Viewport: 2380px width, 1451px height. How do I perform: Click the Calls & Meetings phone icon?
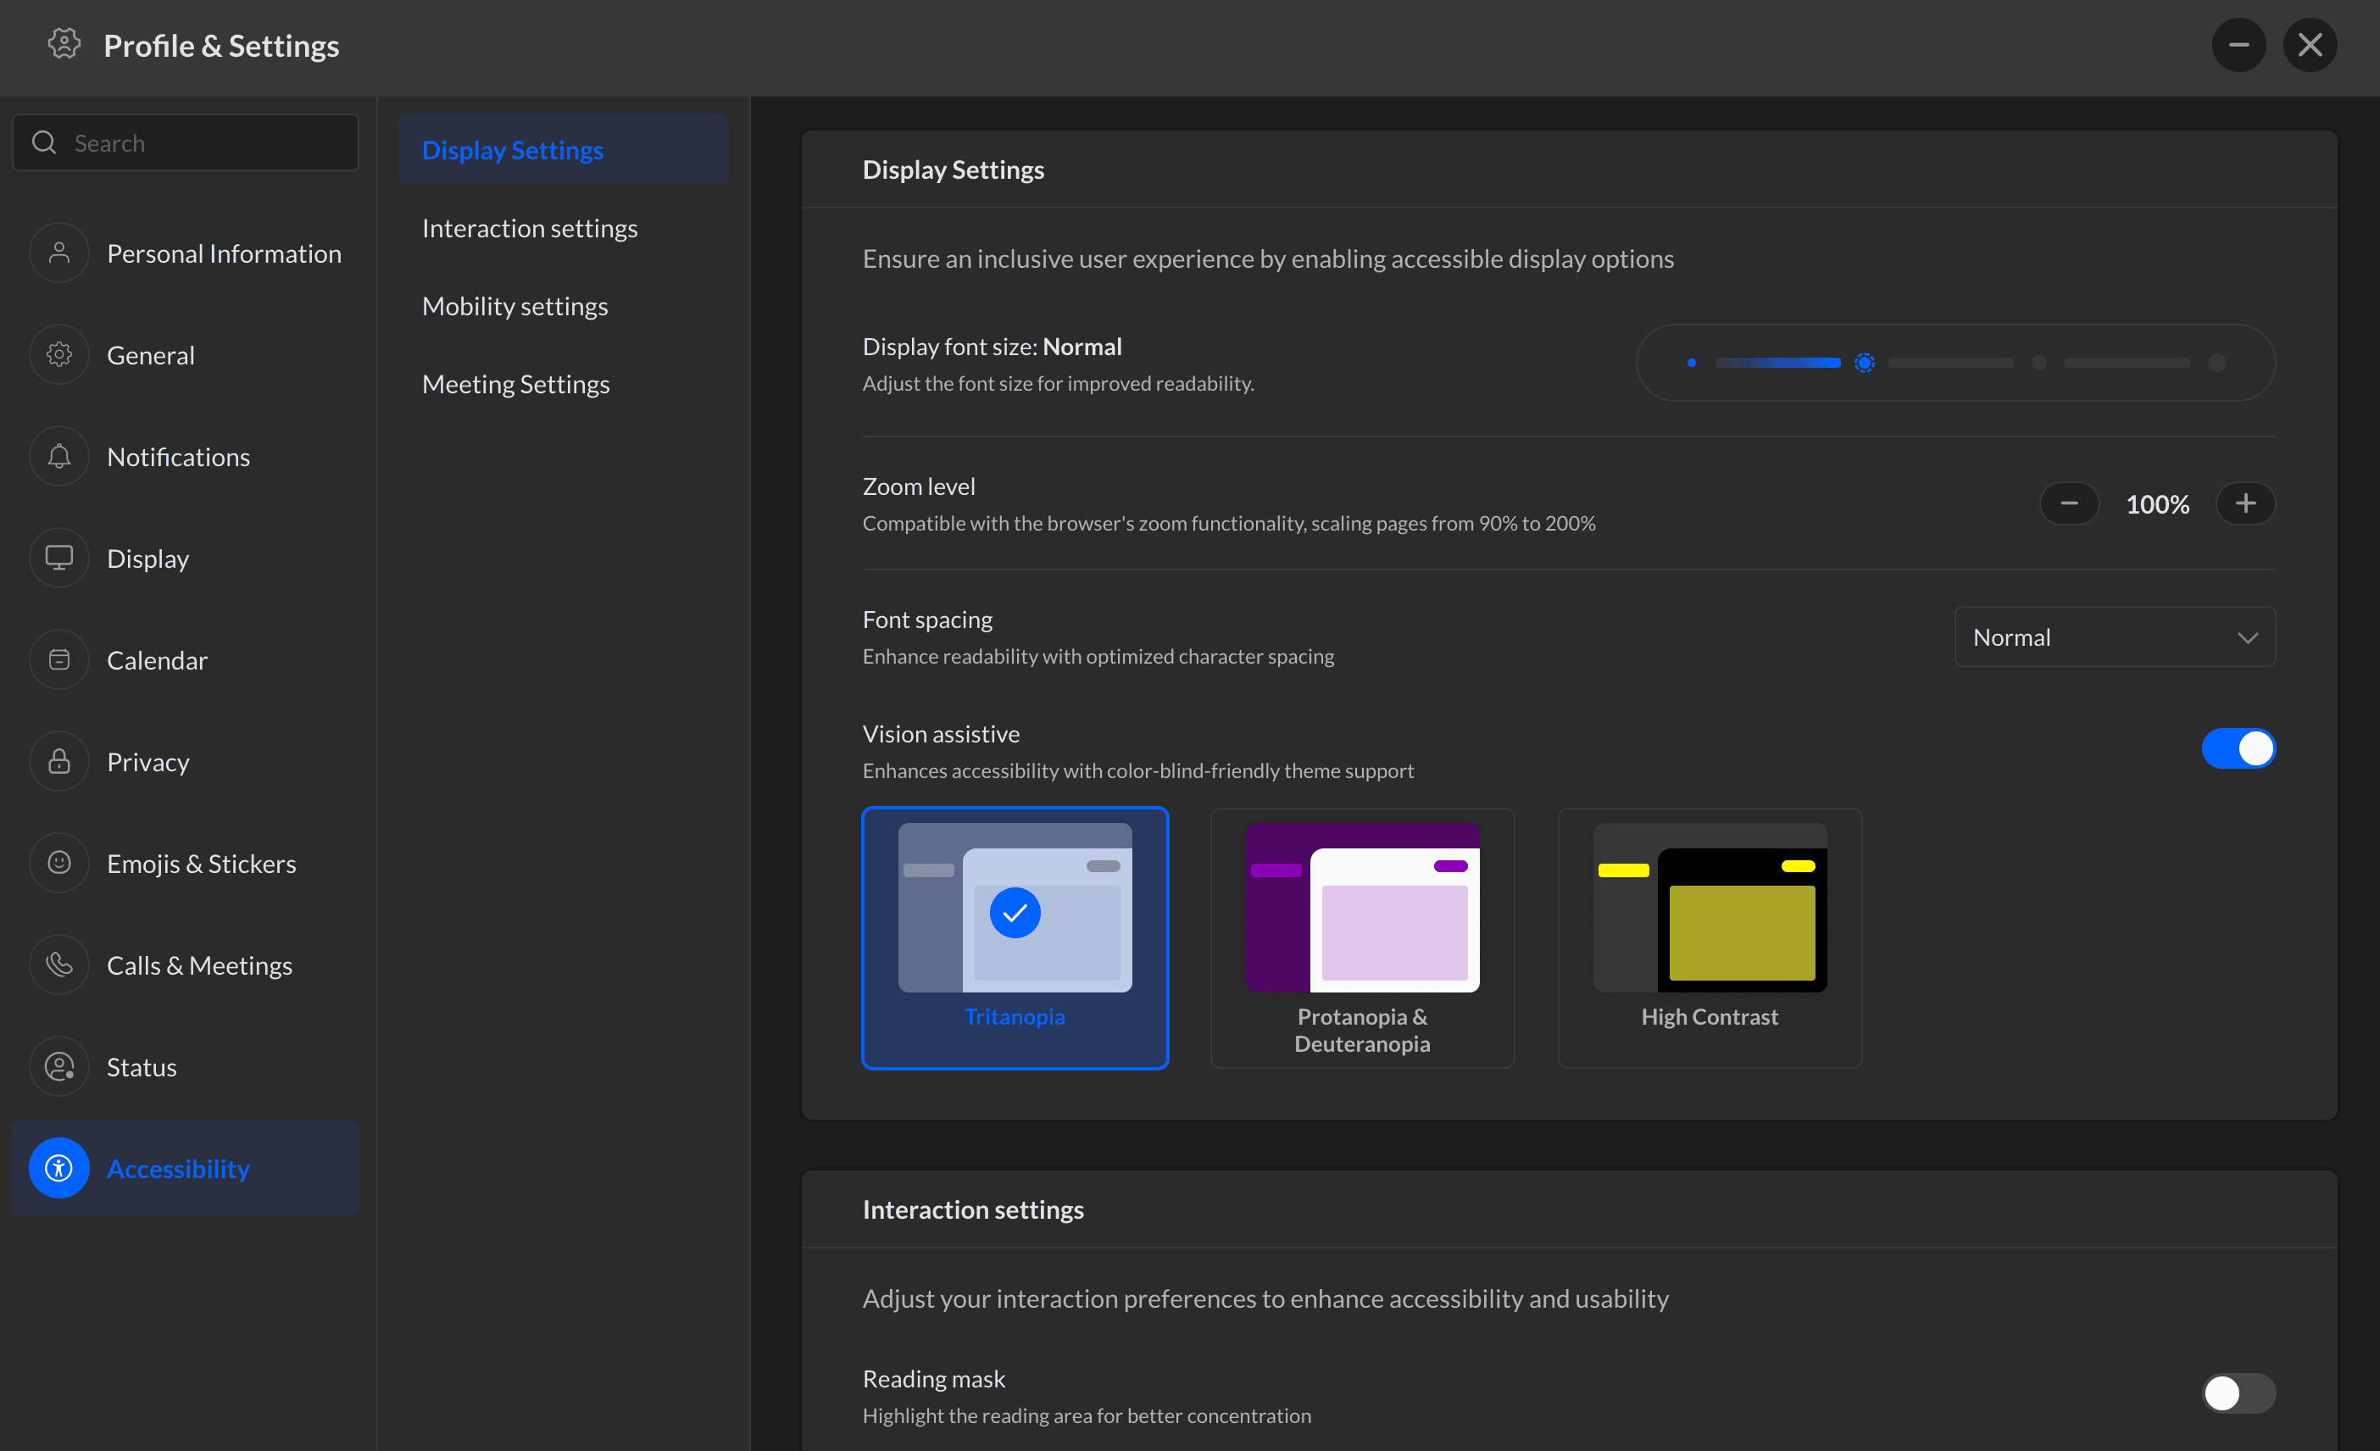coord(59,965)
